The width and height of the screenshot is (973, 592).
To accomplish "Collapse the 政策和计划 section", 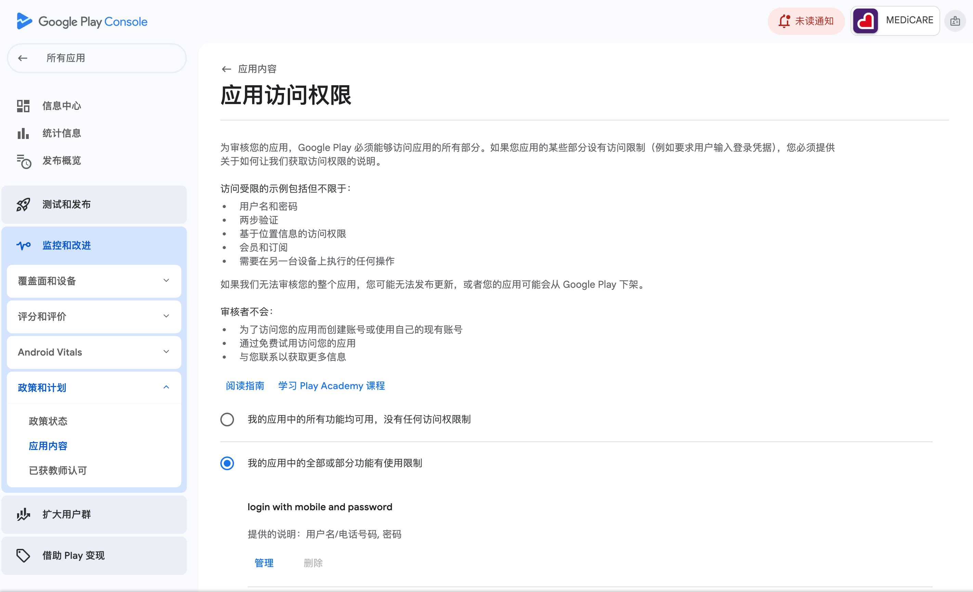I will coord(166,387).
